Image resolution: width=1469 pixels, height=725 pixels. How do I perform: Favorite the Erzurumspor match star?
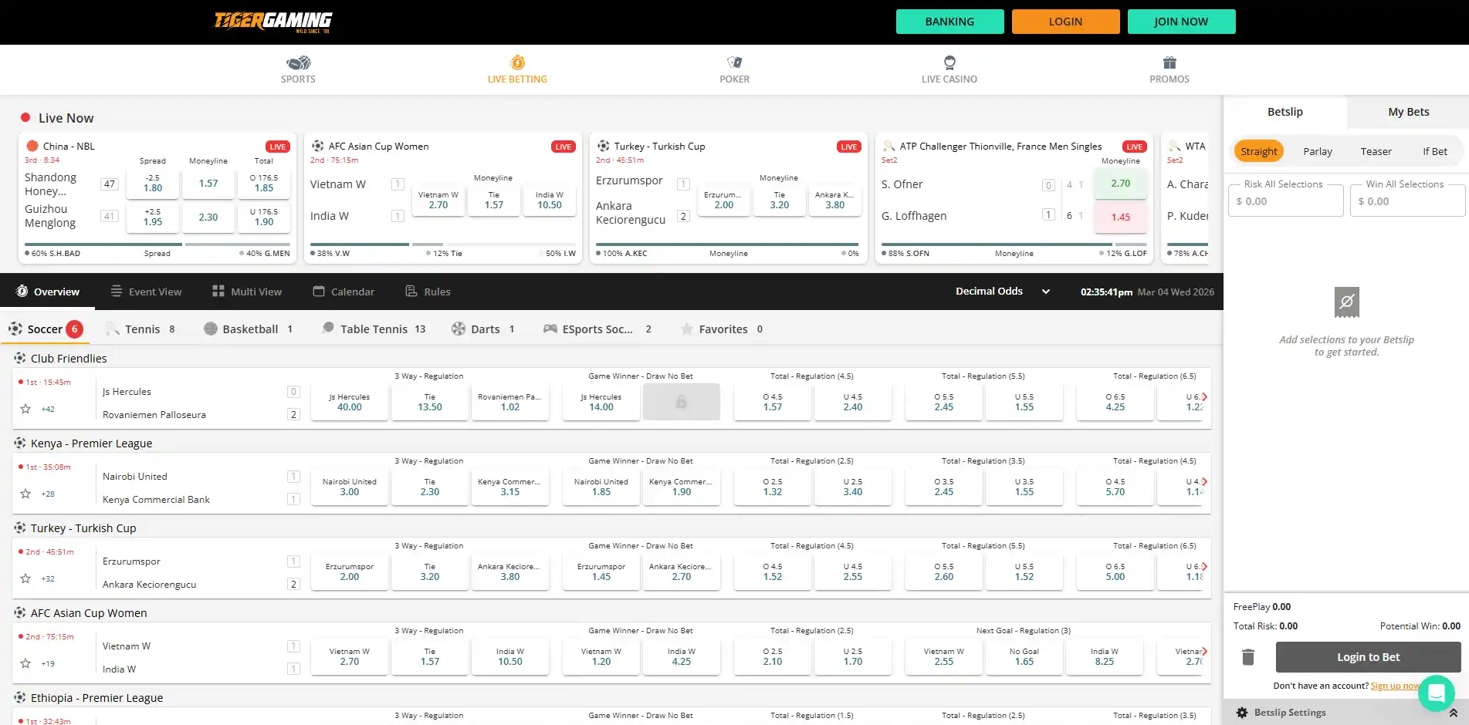pos(25,578)
